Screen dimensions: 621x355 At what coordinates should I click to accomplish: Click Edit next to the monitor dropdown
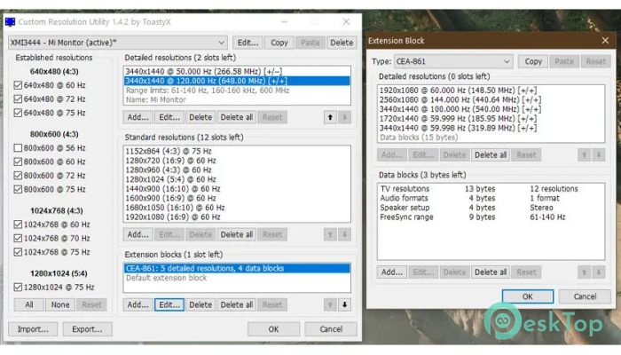[248, 43]
